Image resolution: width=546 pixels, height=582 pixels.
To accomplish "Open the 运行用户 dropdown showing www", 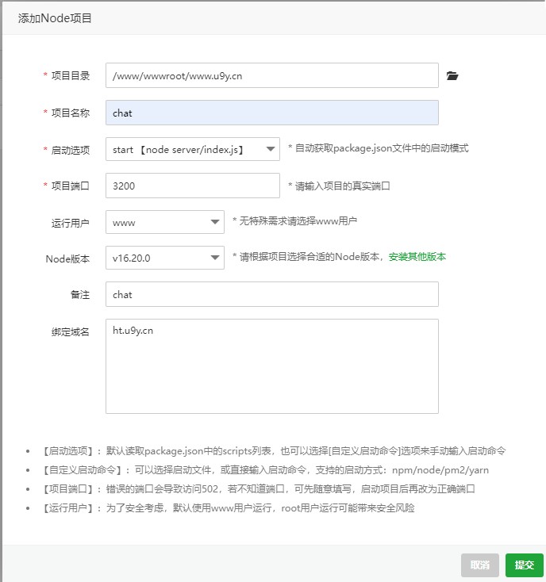I will point(164,222).
